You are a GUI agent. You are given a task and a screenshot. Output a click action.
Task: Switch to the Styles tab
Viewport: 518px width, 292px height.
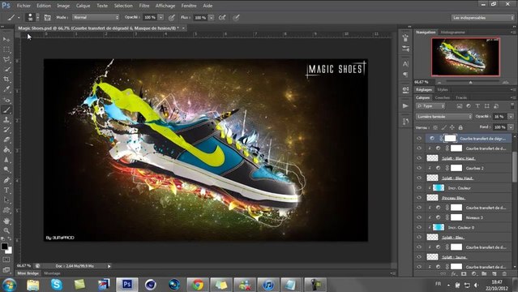pyautogui.click(x=443, y=89)
